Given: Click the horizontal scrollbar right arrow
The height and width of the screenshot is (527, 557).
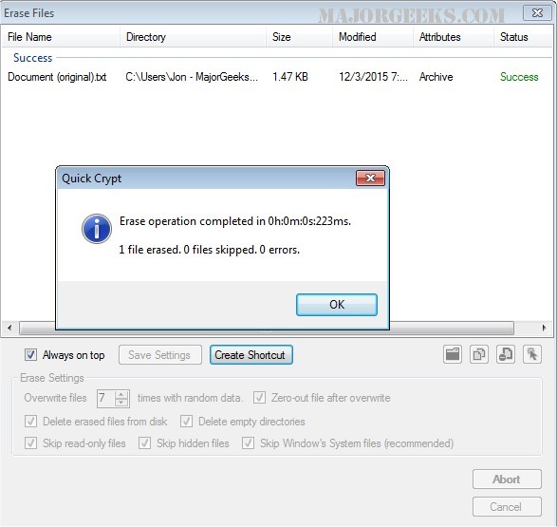Looking at the screenshot, I should 544,328.
